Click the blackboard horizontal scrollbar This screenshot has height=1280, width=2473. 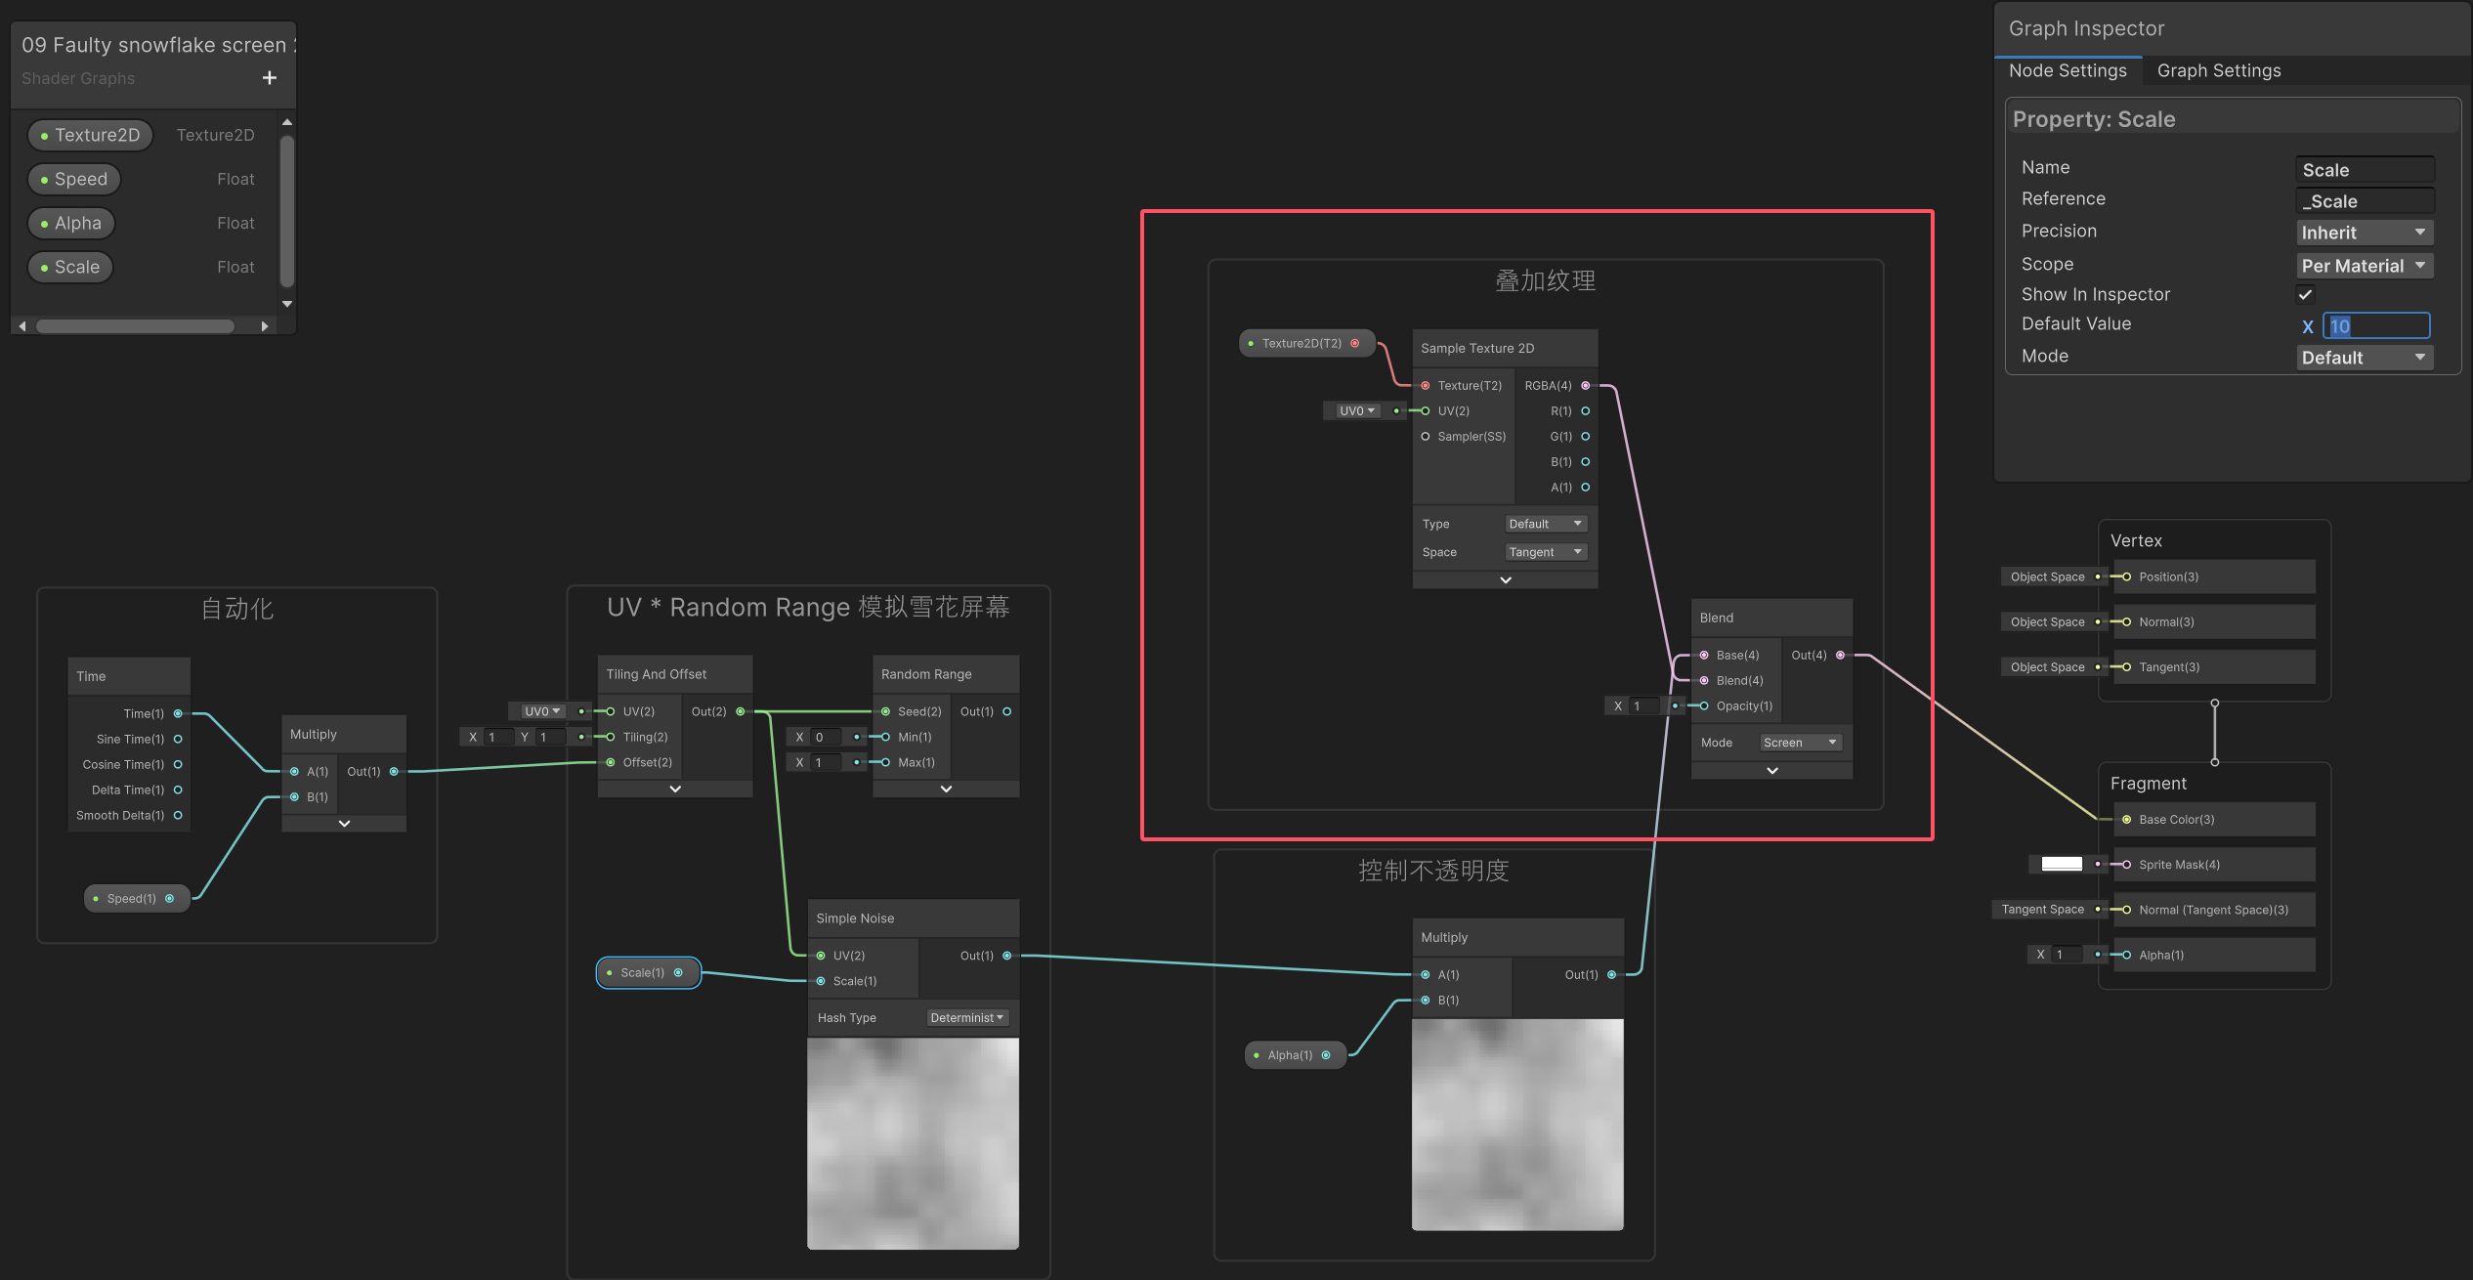point(135,326)
